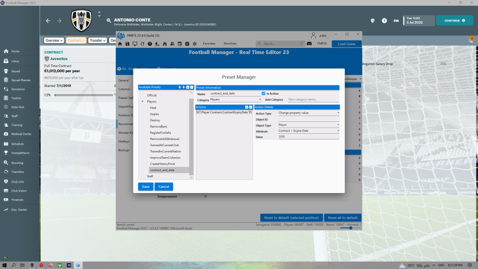Image resolution: width=478 pixels, height=269 pixels.
Task: Collapse Players tree node arrow
Action: click(x=142, y=101)
